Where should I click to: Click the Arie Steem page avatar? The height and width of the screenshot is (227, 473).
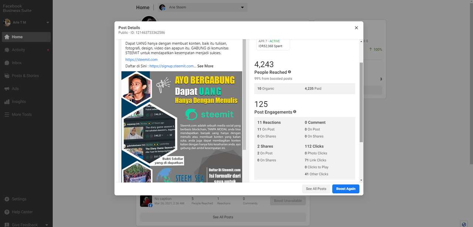162,7
